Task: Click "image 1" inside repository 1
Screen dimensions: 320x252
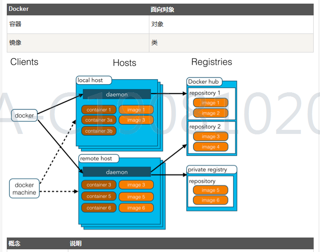Action: 210,103
